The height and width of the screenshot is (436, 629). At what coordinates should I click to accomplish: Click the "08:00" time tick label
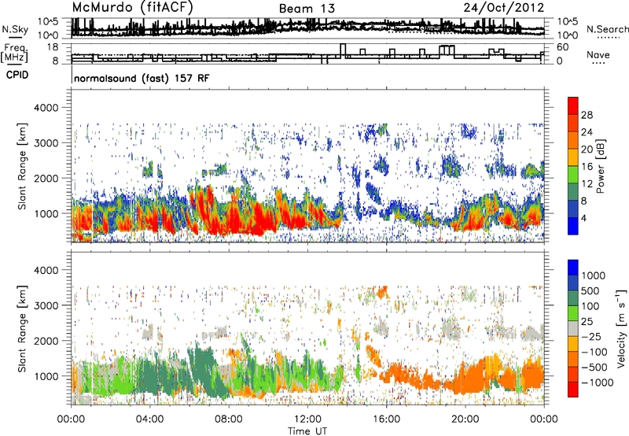(229, 419)
